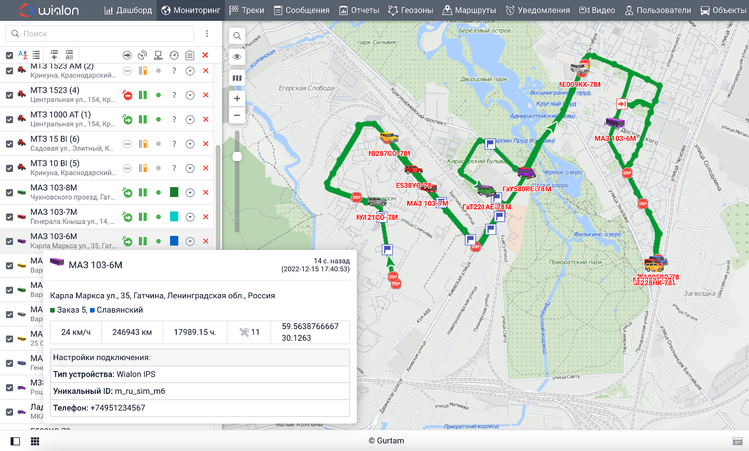Select the МАЗ 103-8М unit name
This screenshot has height=451, width=749.
pyautogui.click(x=54, y=188)
